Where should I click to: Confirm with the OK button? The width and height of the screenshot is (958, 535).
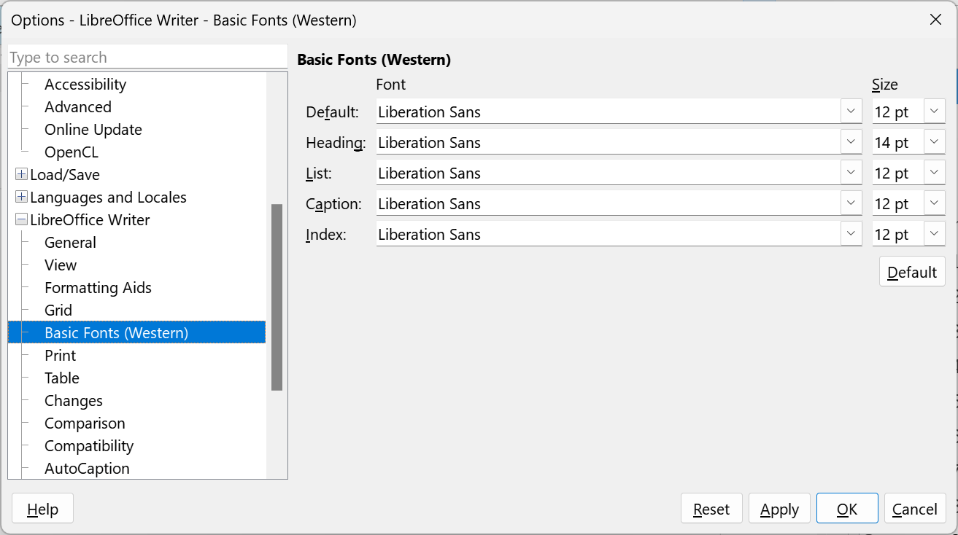(847, 509)
